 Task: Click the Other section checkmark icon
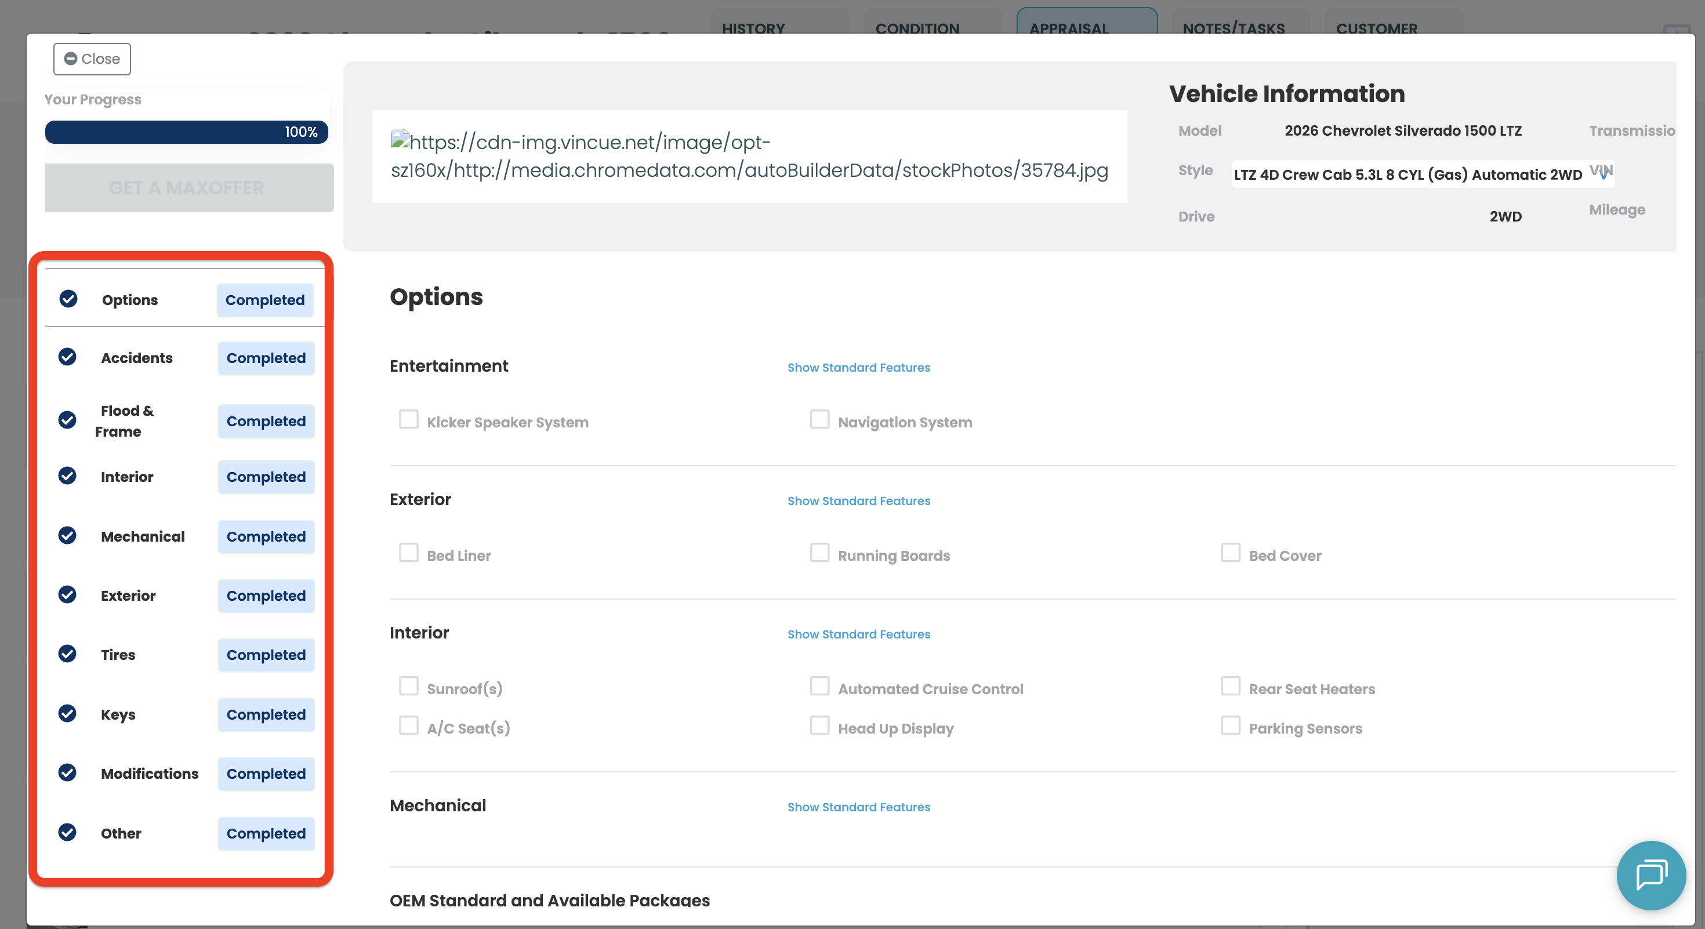click(x=67, y=832)
